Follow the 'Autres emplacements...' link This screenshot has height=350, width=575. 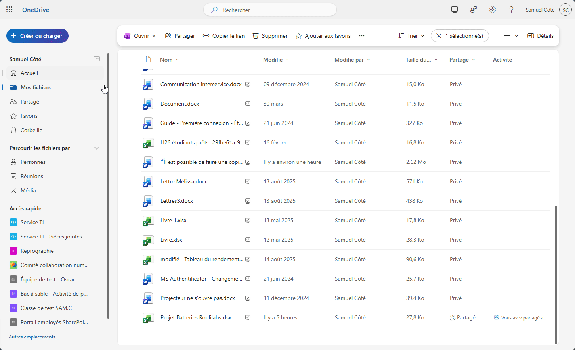point(34,337)
